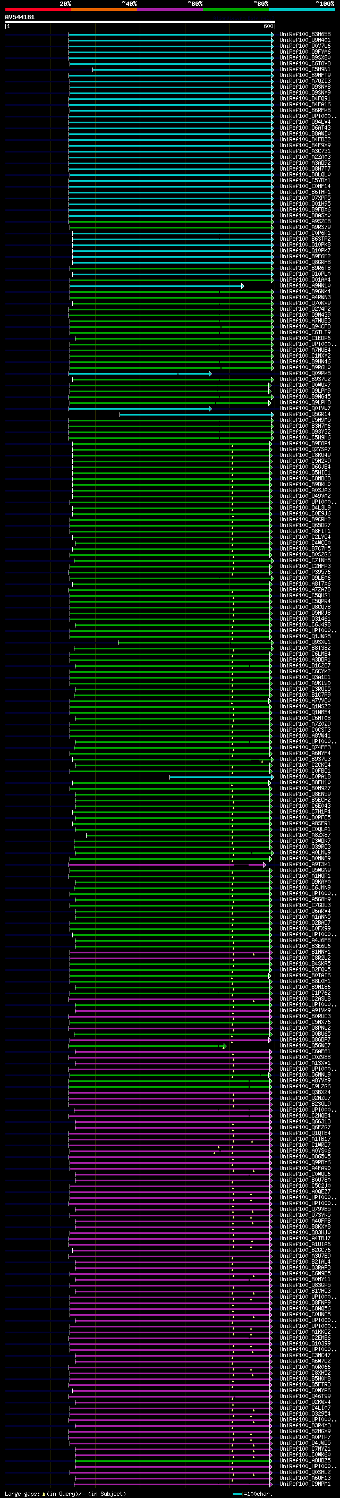This screenshot has height=1498, width=340.
Task: Select label UniRef100_Q94CF8
Action: tap(305, 327)
